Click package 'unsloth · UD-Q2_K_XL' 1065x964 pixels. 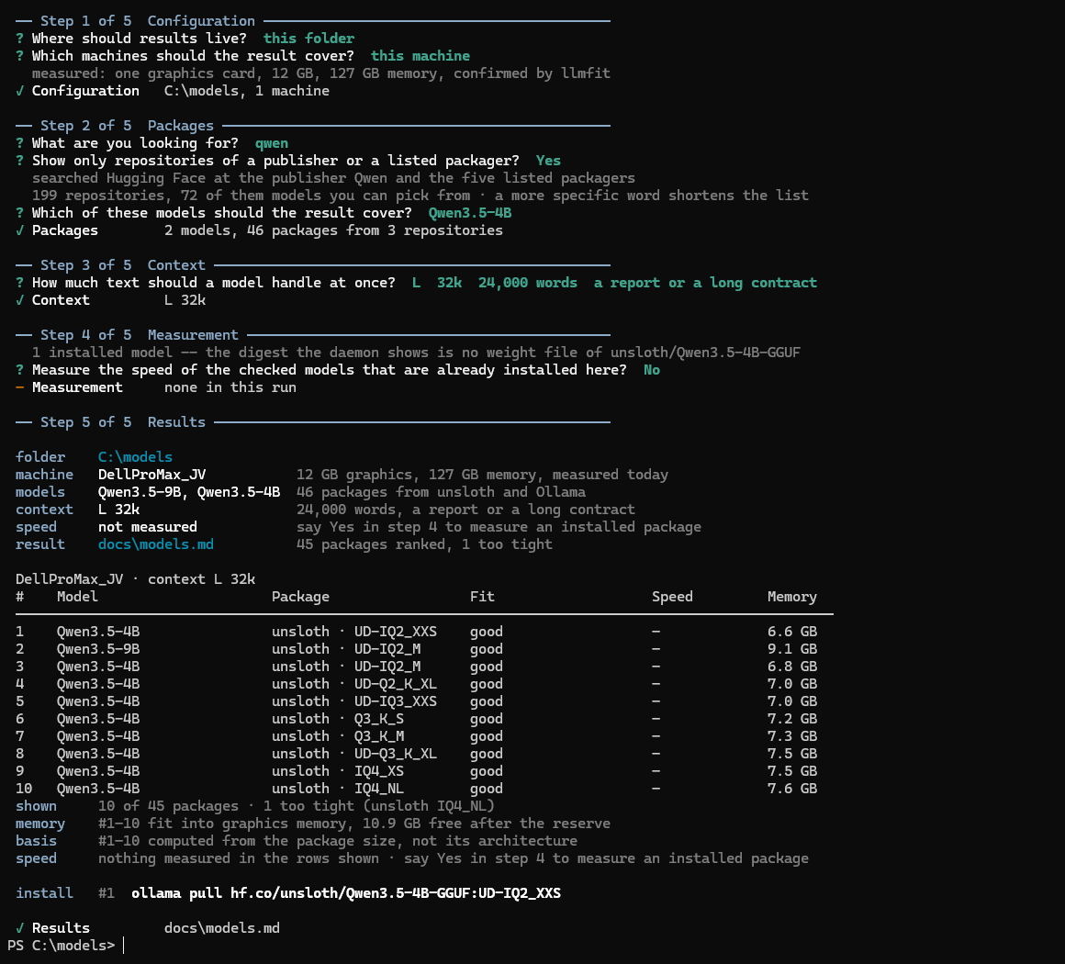pos(353,683)
